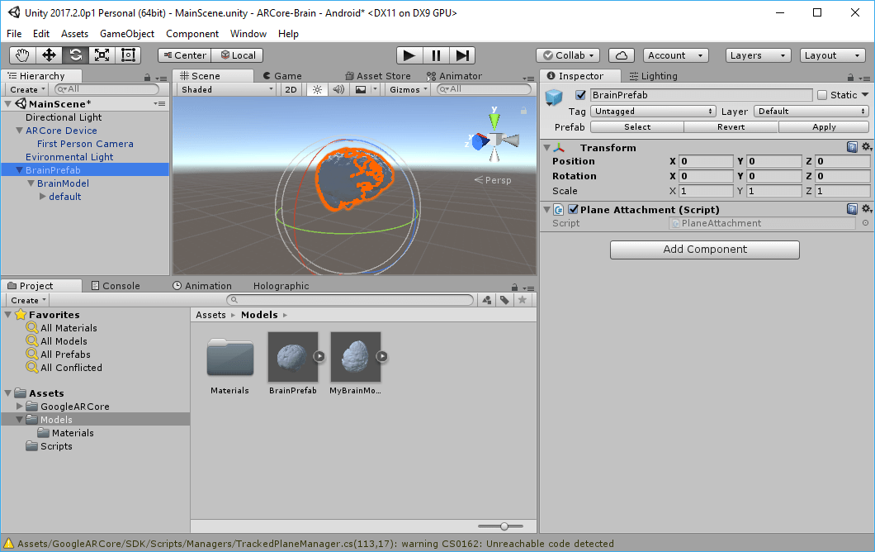Open the Transform component gear menu
This screenshot has width=875, height=552.
coord(866,147)
